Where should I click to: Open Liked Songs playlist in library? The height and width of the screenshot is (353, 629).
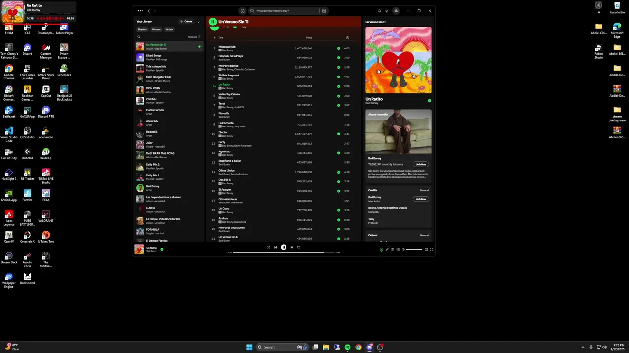pos(170,57)
